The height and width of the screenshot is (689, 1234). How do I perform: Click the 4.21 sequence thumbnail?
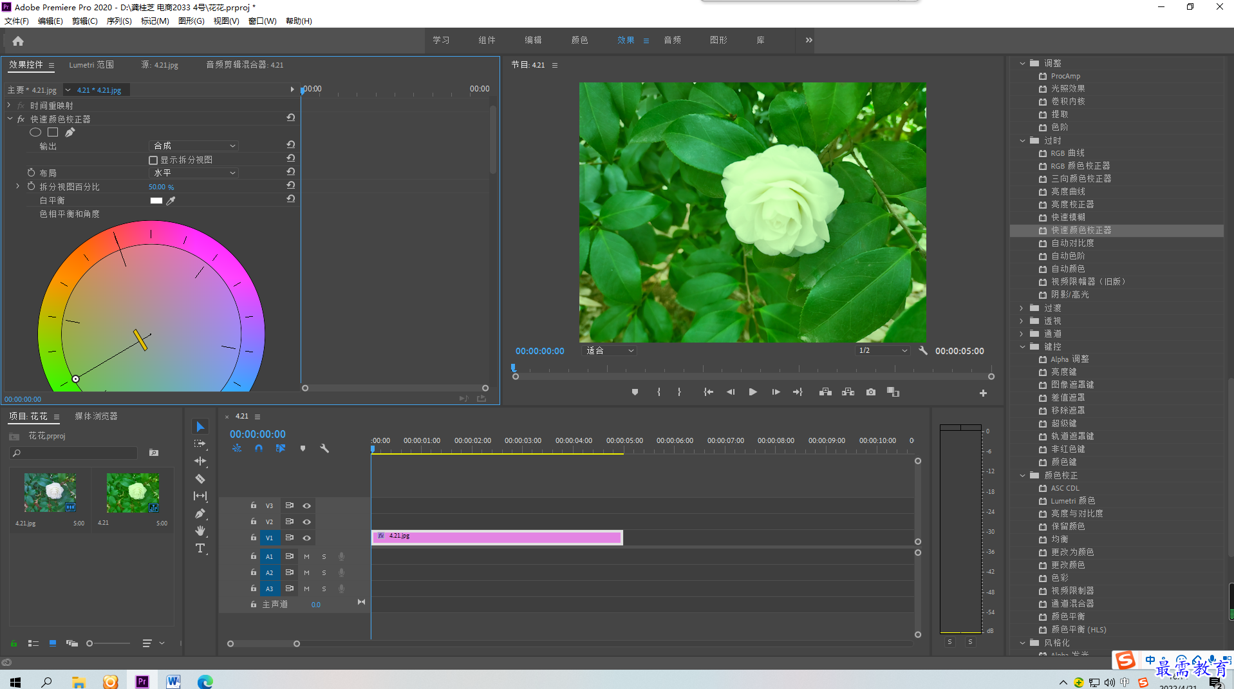pos(133,493)
